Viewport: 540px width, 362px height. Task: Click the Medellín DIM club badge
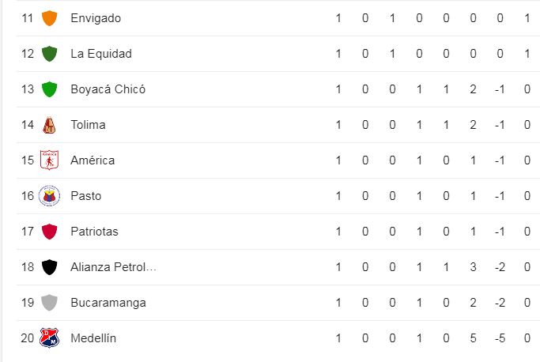click(49, 337)
